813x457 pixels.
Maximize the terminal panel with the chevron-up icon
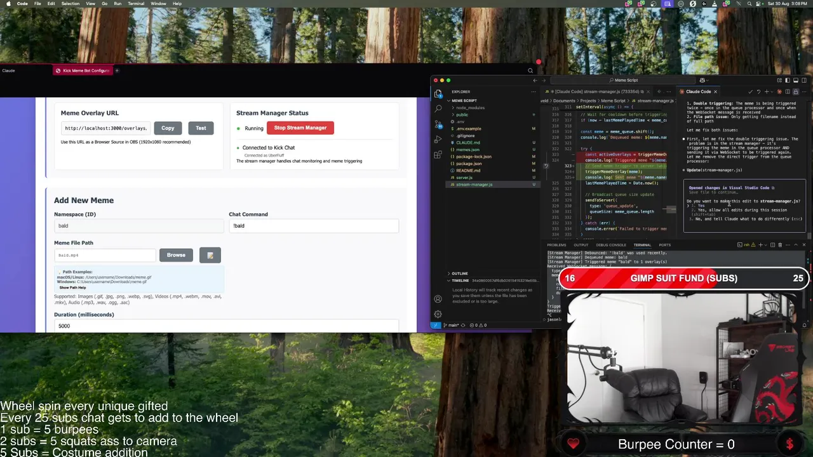(x=796, y=245)
